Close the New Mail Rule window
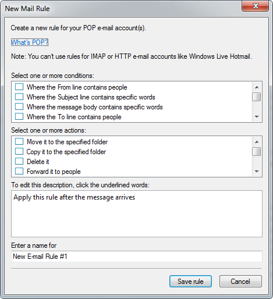This screenshot has width=273, height=299. point(256,6)
